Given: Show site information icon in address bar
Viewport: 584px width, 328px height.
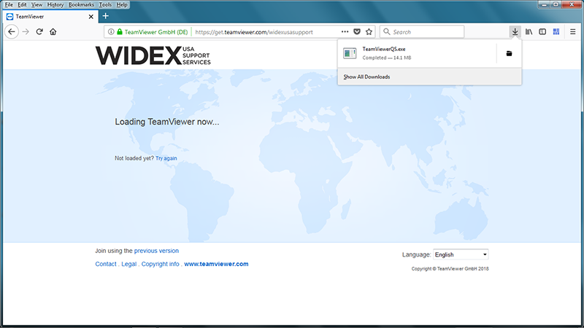Looking at the screenshot, I should point(110,32).
